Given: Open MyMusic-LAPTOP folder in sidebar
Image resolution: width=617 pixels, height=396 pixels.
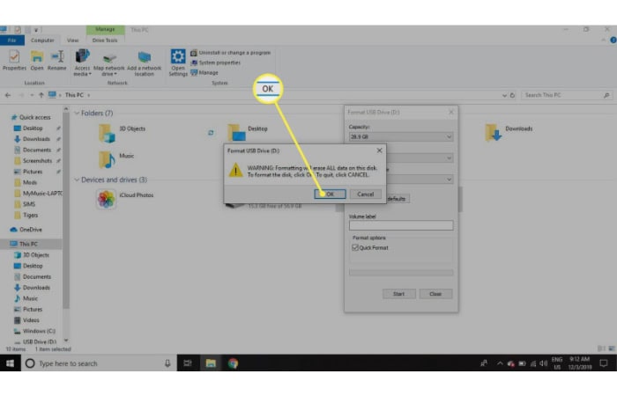Looking at the screenshot, I should (x=38, y=194).
